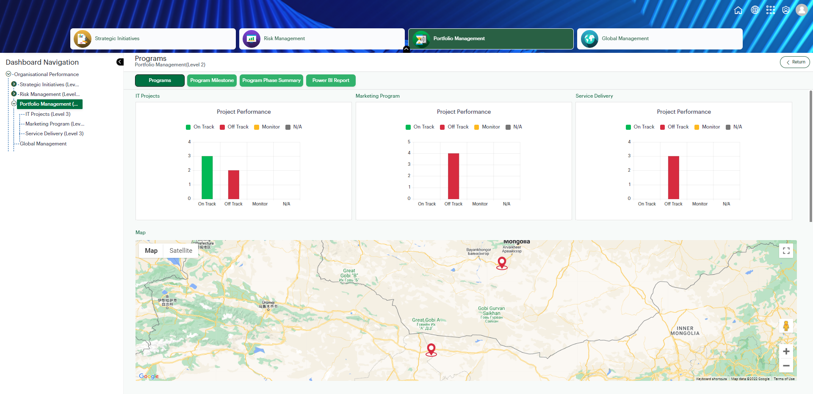This screenshot has height=394, width=813.
Task: Click the Strategic Initiatives round icon
Action: pos(83,39)
